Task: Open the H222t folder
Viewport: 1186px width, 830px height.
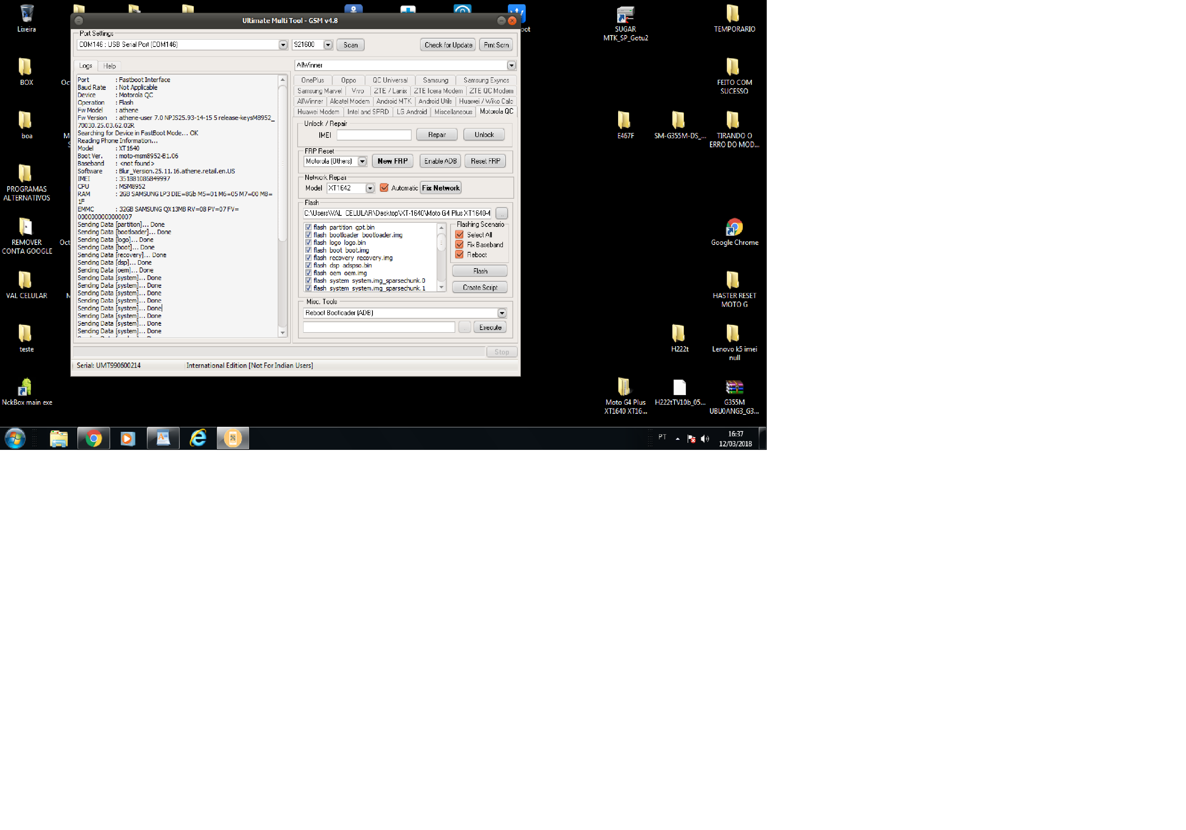Action: (679, 338)
